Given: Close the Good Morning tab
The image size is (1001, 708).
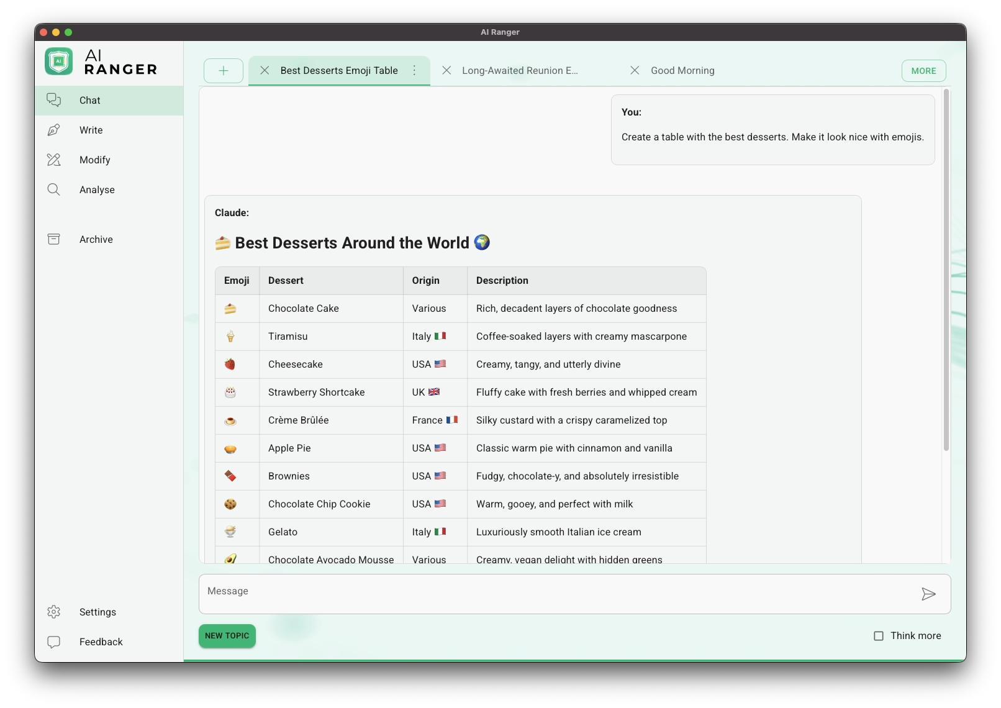Looking at the screenshot, I should pyautogui.click(x=635, y=70).
